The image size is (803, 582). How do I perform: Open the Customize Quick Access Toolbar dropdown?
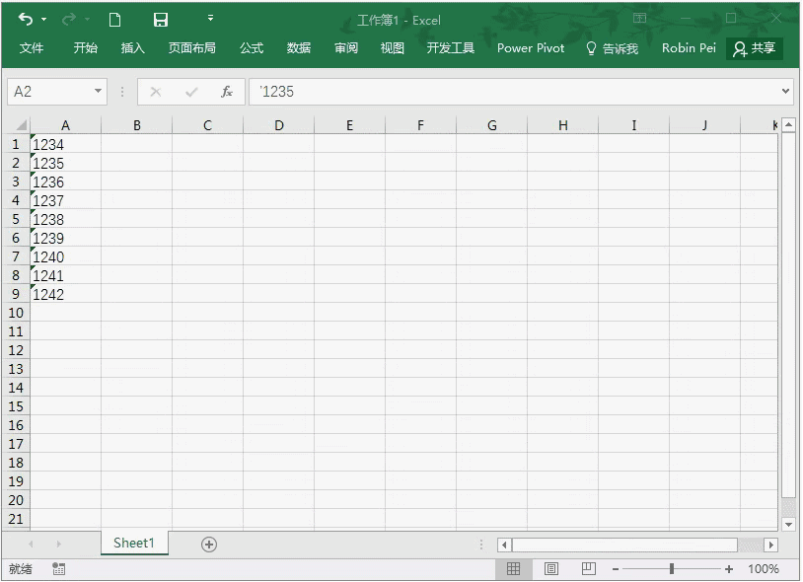(x=210, y=19)
